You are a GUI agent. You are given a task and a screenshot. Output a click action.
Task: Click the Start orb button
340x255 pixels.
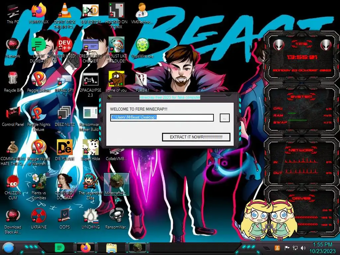(8, 248)
